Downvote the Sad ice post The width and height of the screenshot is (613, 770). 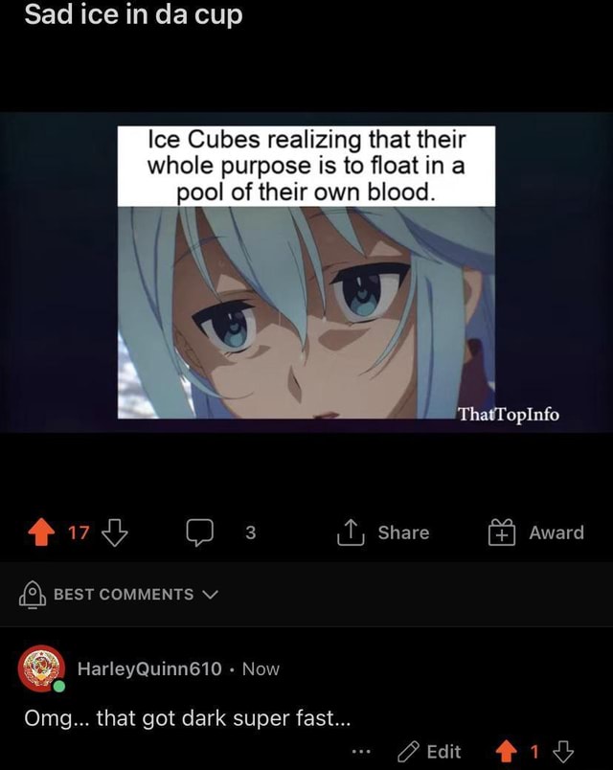[114, 532]
